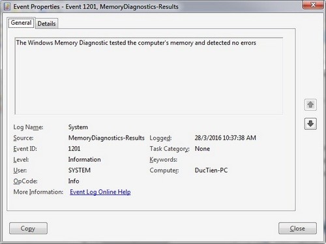Click the memory diagnostic result message text
Image resolution: width=326 pixels, height=244 pixels.
(136, 43)
